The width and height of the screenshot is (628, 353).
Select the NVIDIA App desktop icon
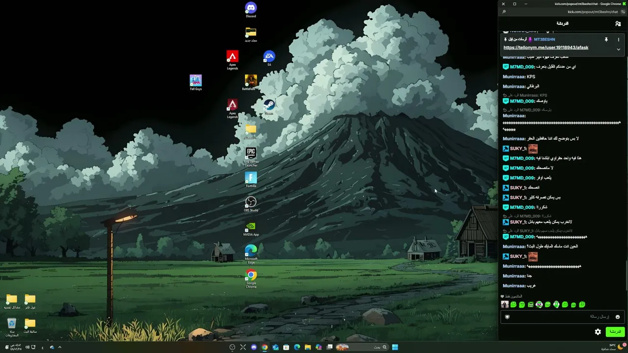251,228
